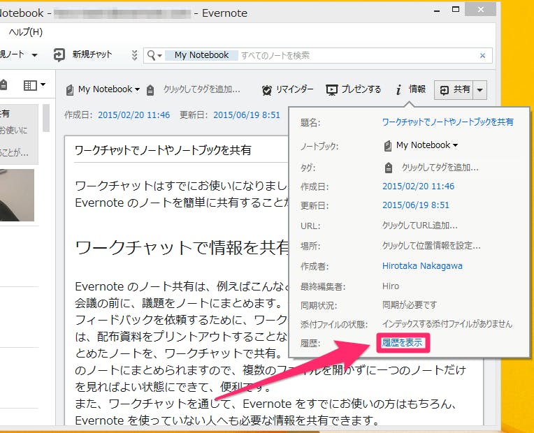Screen dimensions: 534x433
Task: Click the 履歴を表示 link
Action: [402, 343]
